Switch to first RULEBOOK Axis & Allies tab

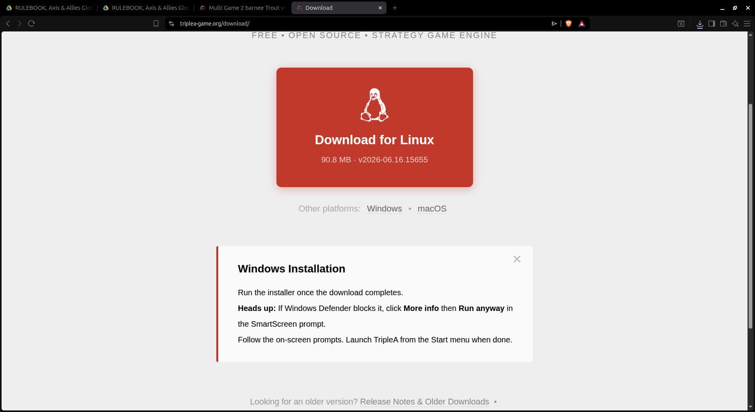pyautogui.click(x=49, y=8)
